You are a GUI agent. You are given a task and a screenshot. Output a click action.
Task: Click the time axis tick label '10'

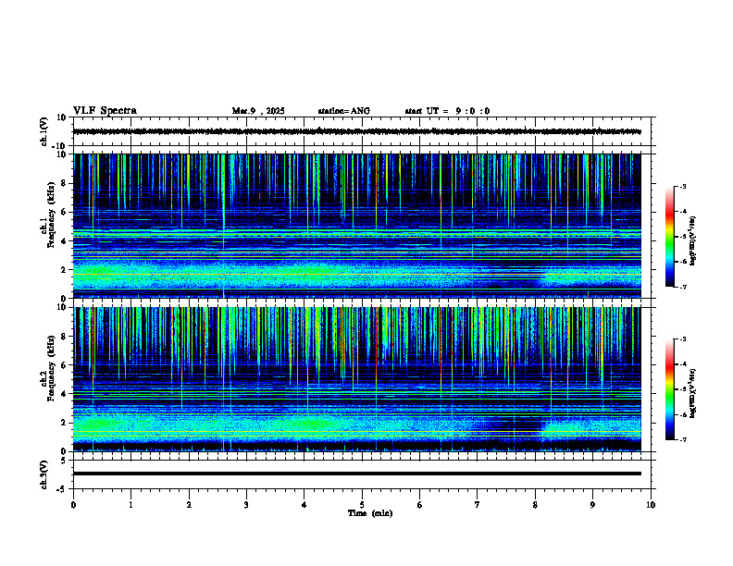click(651, 505)
